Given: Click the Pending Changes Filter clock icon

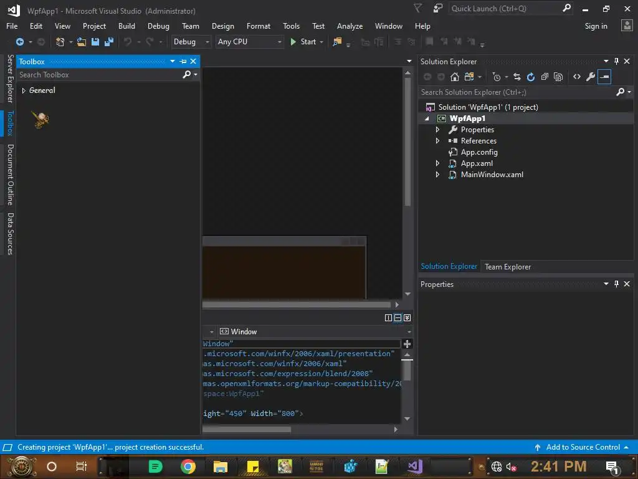Looking at the screenshot, I should click(x=497, y=77).
